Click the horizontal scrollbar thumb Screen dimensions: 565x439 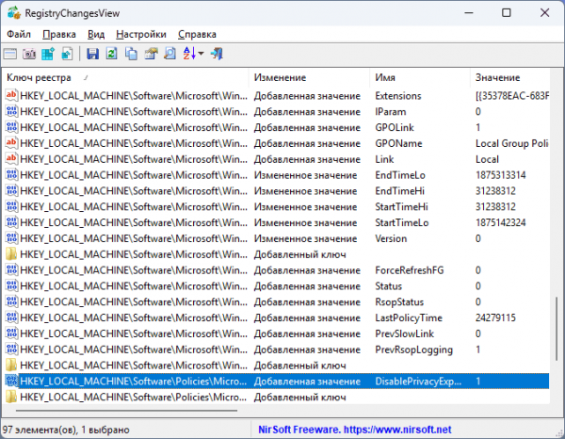pyautogui.click(x=126, y=410)
